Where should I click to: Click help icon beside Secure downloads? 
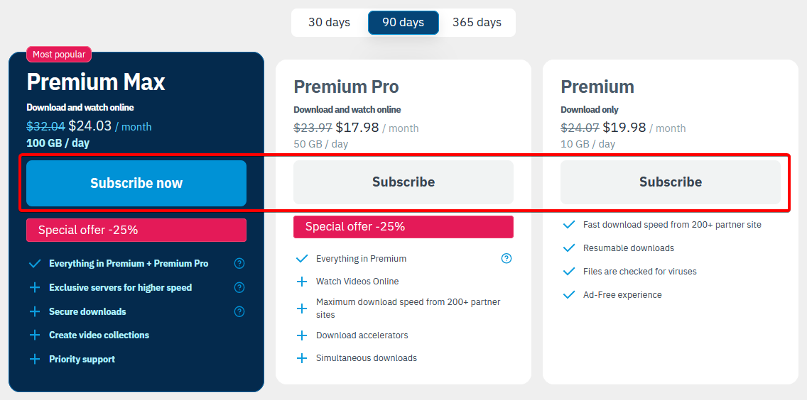pyautogui.click(x=239, y=311)
